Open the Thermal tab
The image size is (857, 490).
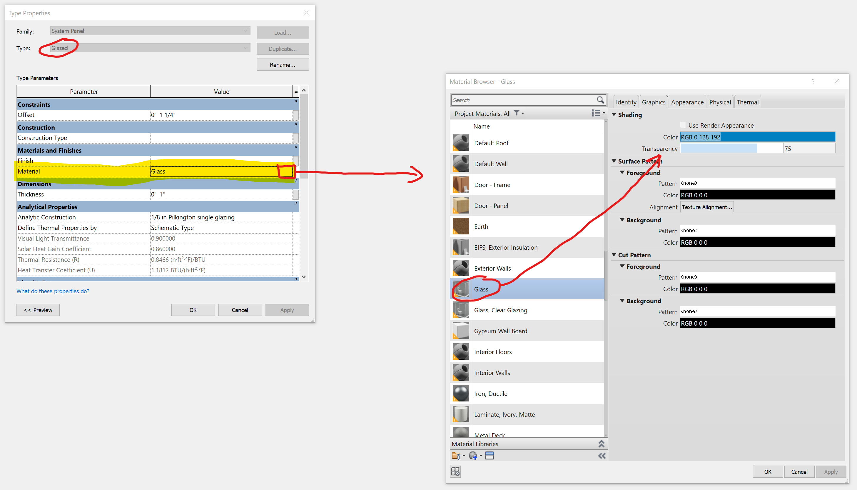pos(747,102)
